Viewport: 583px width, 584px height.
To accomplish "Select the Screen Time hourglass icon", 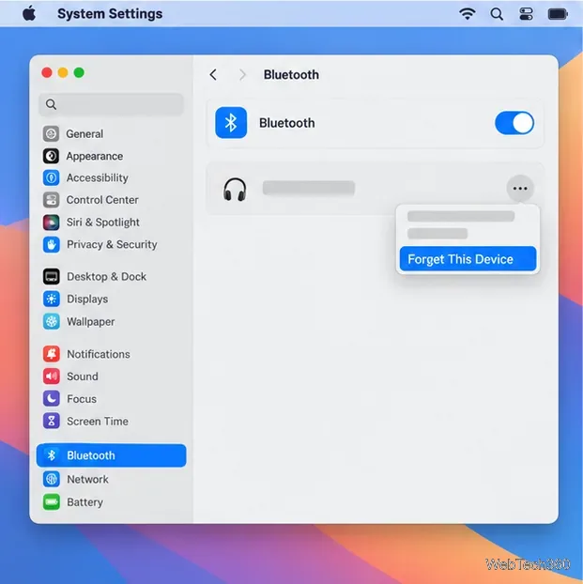I will 51,422.
